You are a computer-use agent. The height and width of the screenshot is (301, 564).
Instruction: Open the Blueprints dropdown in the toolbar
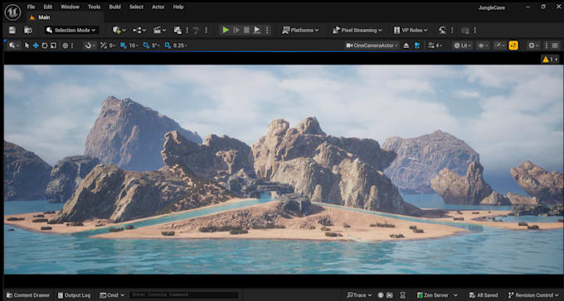(139, 30)
